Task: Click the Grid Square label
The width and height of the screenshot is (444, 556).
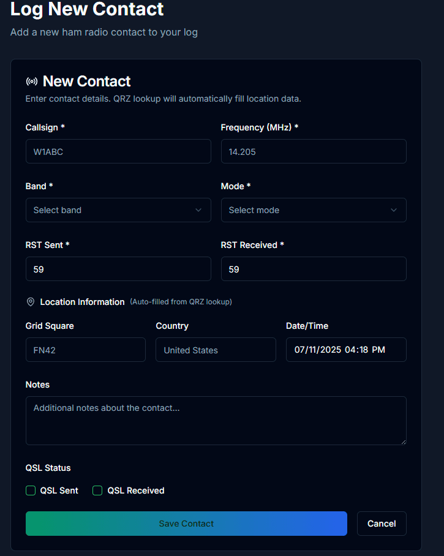Action: point(50,326)
